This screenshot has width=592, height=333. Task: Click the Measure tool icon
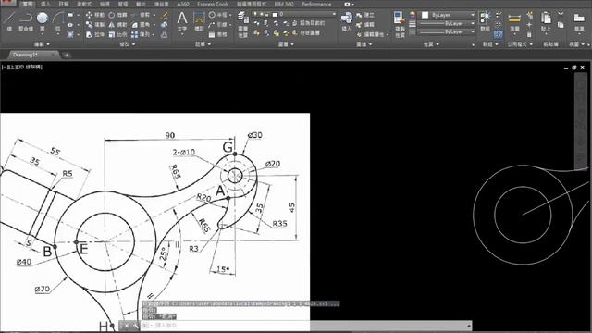514,18
